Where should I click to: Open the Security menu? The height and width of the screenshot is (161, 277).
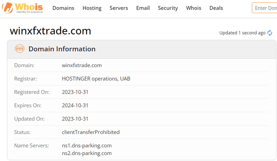(168, 8)
